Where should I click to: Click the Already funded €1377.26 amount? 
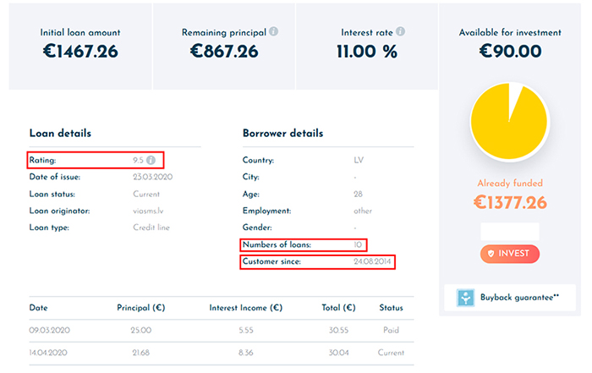[x=510, y=203]
